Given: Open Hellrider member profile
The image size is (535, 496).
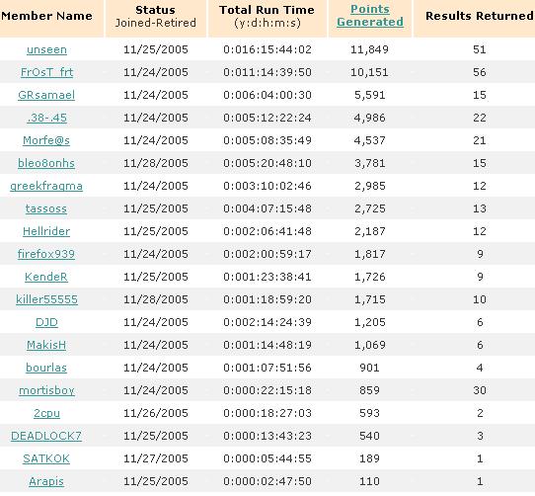Looking at the screenshot, I should [x=46, y=231].
